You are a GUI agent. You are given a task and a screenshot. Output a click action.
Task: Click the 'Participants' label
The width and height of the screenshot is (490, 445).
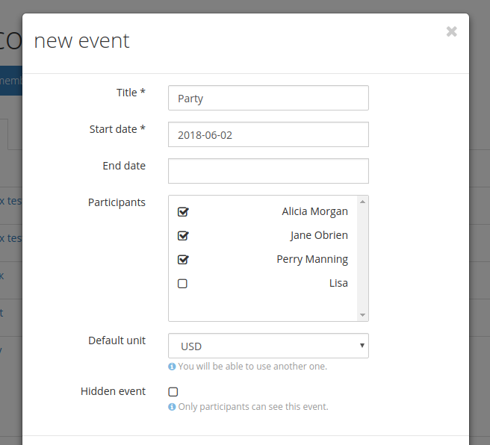117,202
